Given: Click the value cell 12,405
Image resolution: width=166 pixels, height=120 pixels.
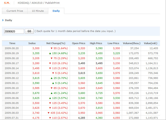Looking at the screenshot, I should coord(154,48).
